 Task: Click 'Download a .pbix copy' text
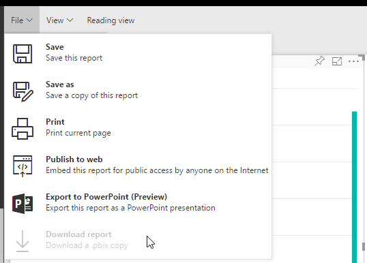(x=87, y=245)
